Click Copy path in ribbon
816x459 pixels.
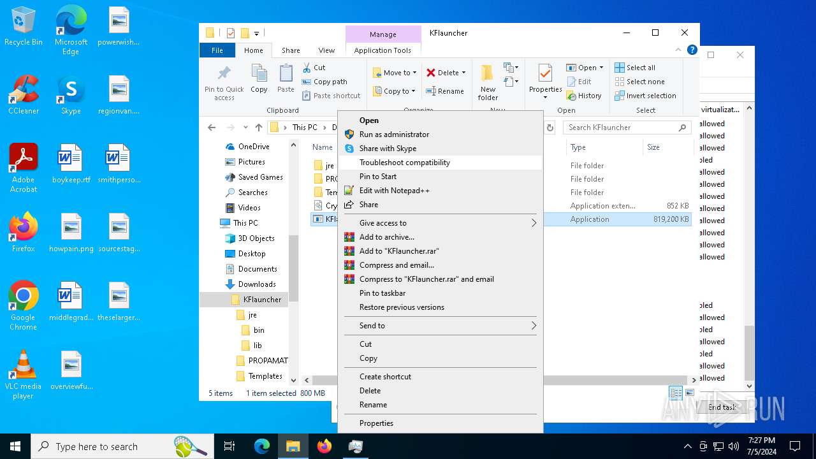[x=324, y=82]
